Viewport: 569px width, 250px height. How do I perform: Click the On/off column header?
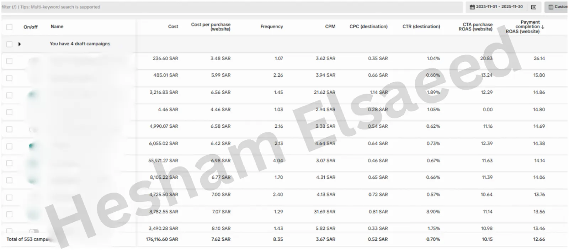[x=31, y=27]
